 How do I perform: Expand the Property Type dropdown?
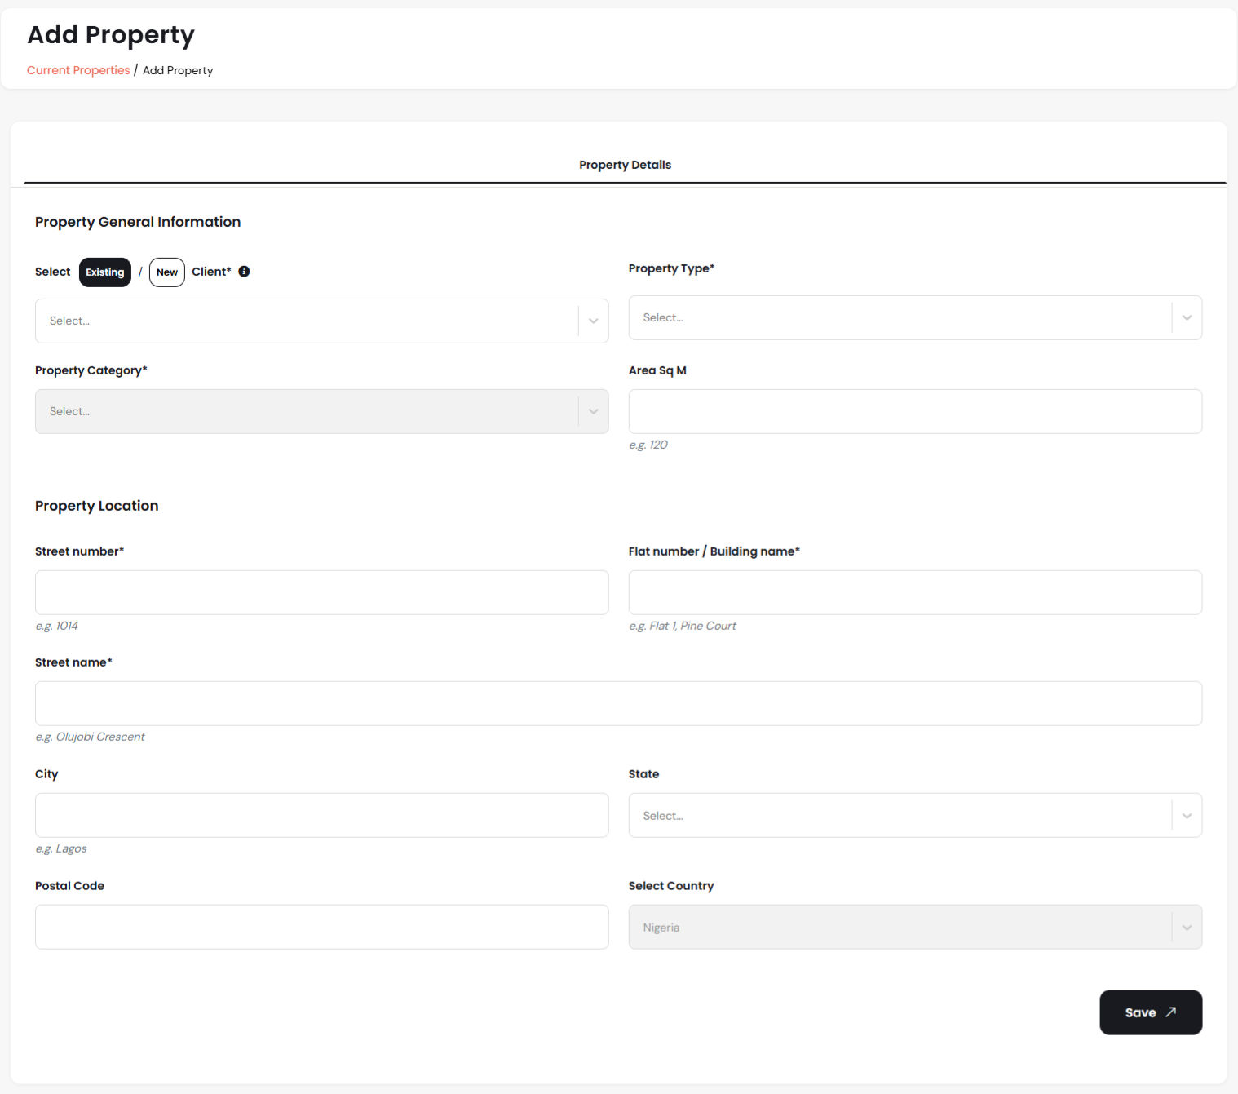[x=915, y=317]
